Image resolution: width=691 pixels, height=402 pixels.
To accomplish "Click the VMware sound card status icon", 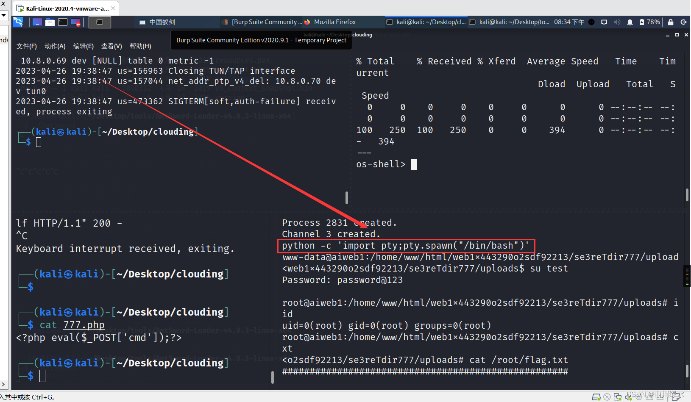I will pos(628,397).
